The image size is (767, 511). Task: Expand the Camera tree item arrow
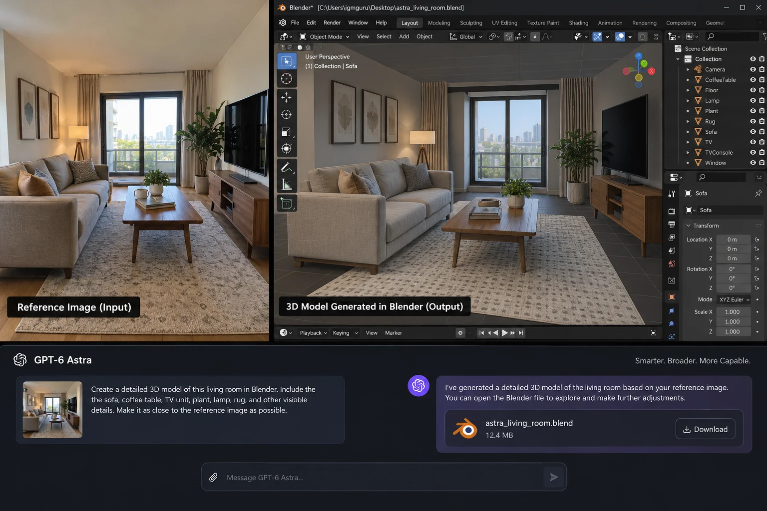(688, 69)
